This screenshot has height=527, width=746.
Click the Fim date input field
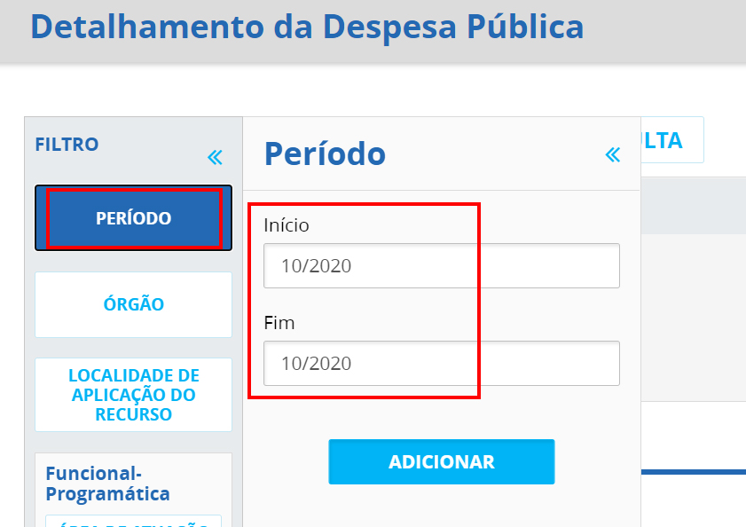tap(441, 363)
